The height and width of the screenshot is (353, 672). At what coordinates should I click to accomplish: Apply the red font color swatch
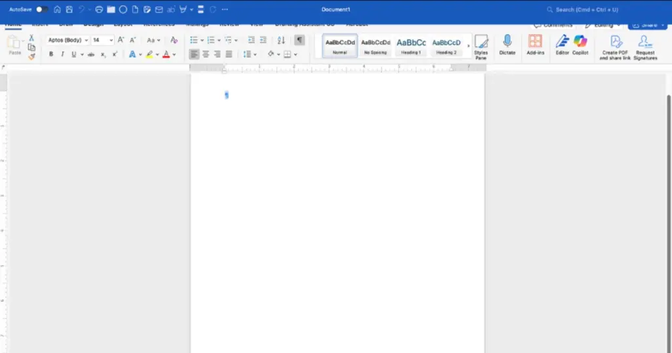coord(166,54)
